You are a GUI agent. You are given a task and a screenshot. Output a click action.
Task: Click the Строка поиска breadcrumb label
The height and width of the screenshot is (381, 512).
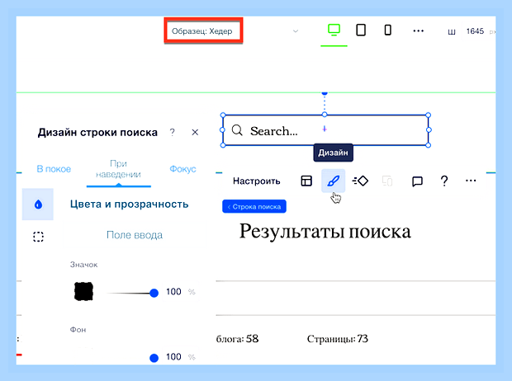point(254,206)
